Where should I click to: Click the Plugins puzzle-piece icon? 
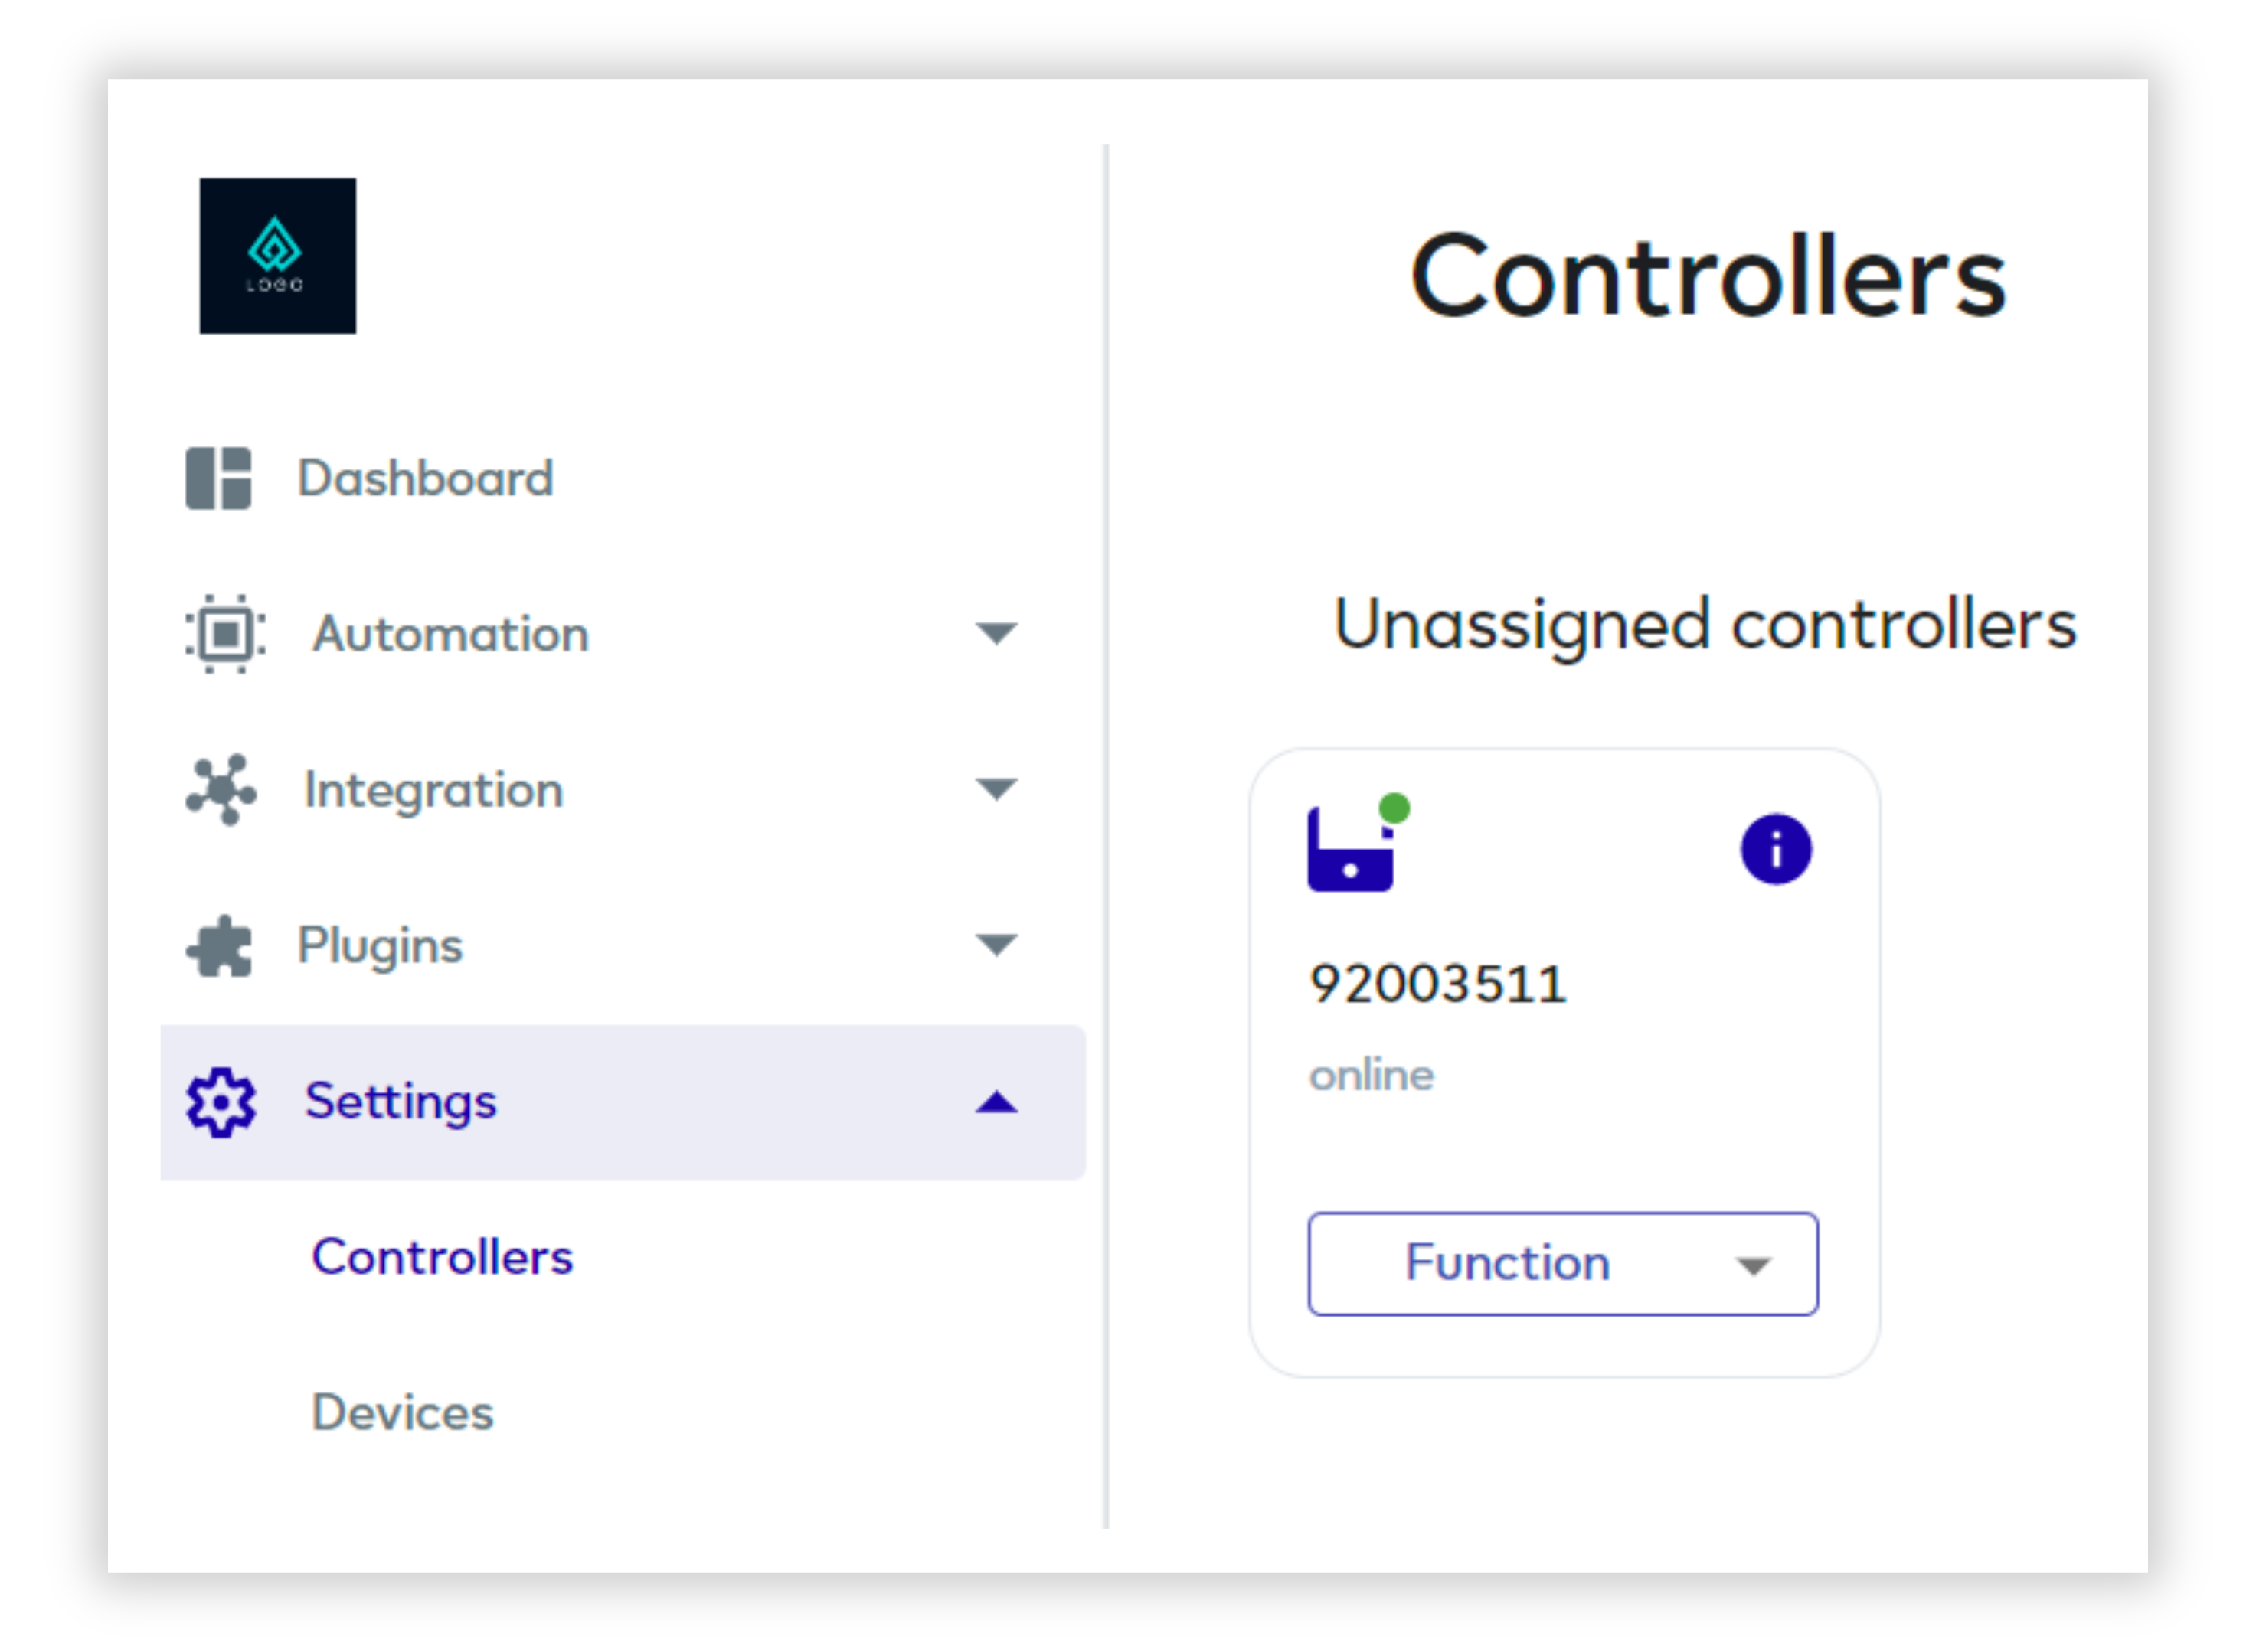(219, 946)
